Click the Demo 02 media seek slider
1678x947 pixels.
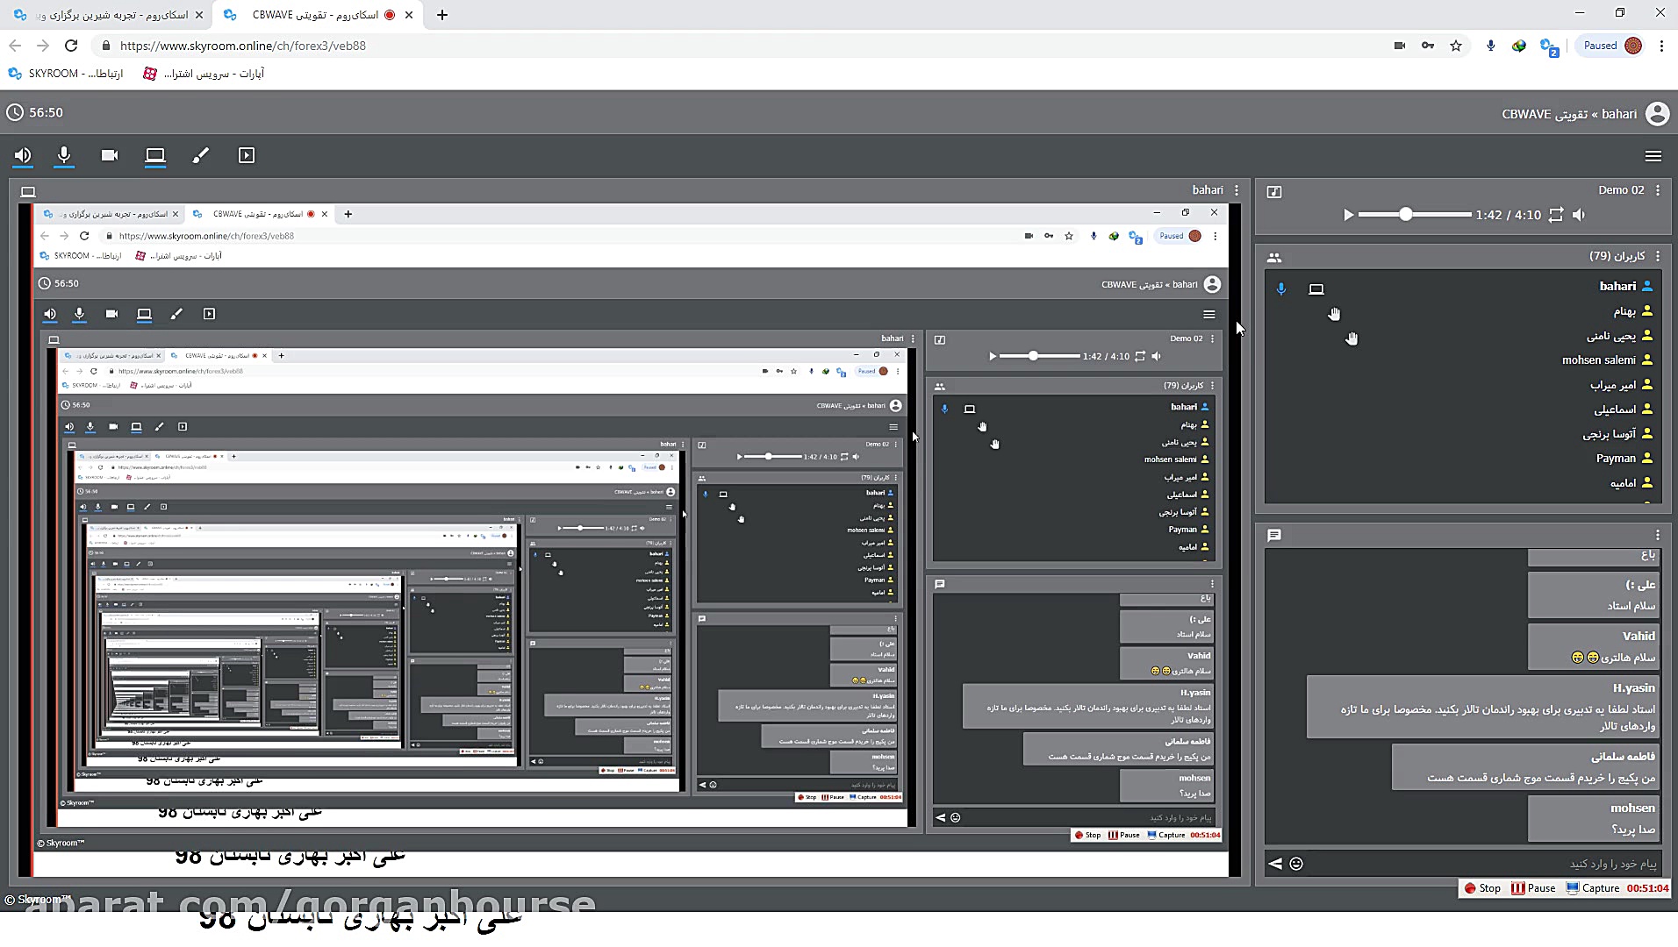point(1415,215)
